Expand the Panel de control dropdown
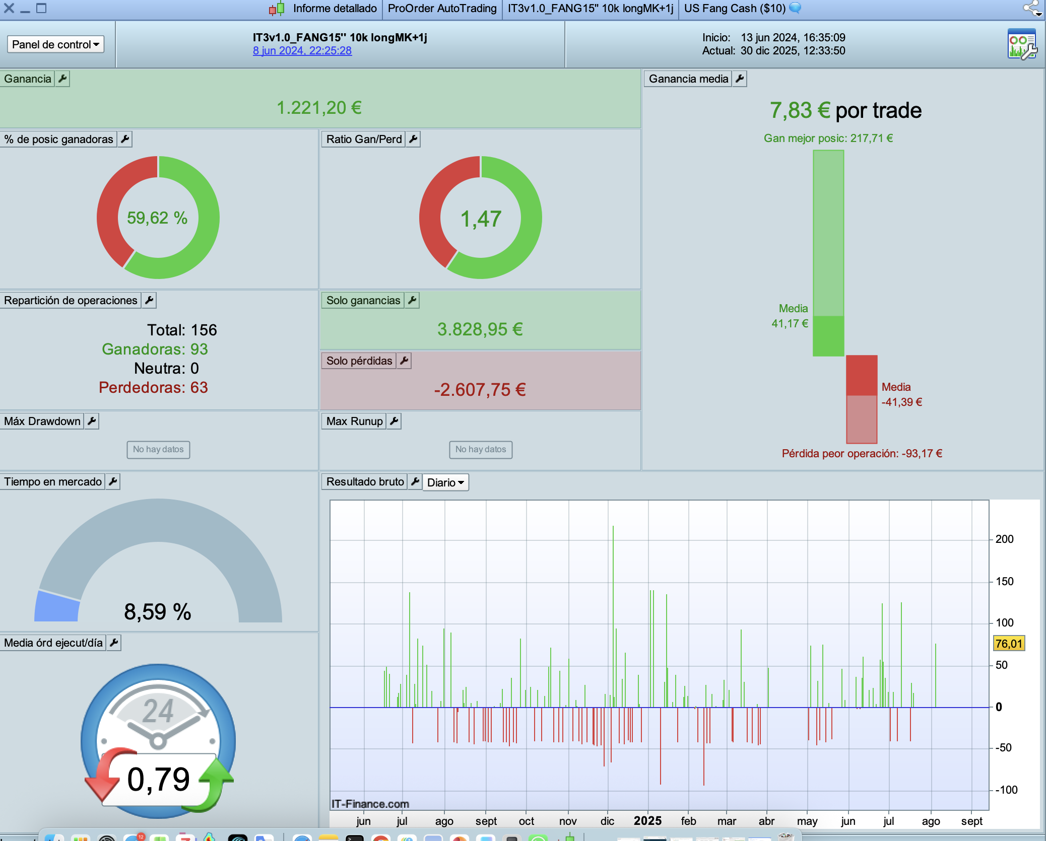This screenshot has width=1046, height=841. pyautogui.click(x=55, y=44)
